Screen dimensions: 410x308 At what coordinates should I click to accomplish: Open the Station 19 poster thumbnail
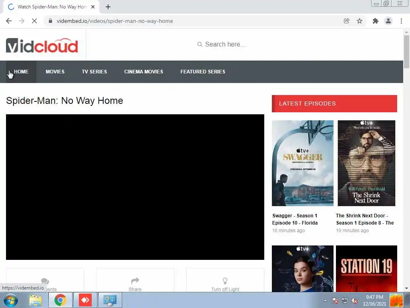pyautogui.click(x=366, y=269)
